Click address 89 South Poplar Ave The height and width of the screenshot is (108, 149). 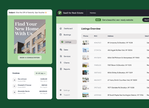(126, 95)
